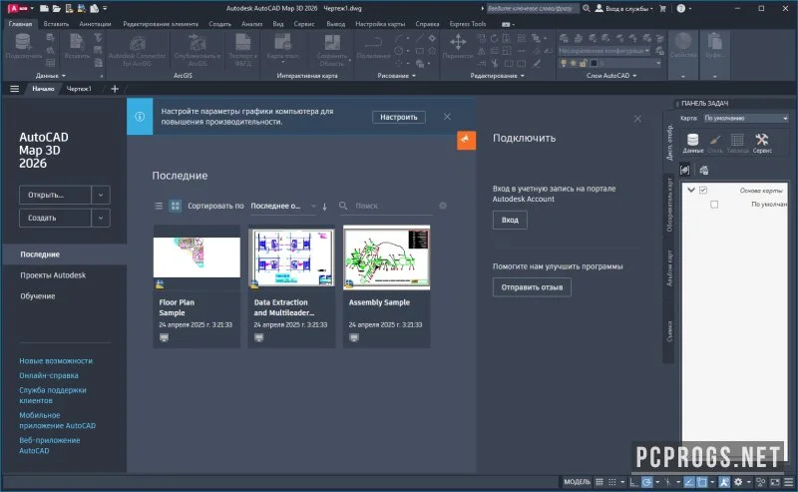The width and height of the screenshot is (798, 492).
Task: Toggle the Основа карты layer checkbox
Action: 703,190
